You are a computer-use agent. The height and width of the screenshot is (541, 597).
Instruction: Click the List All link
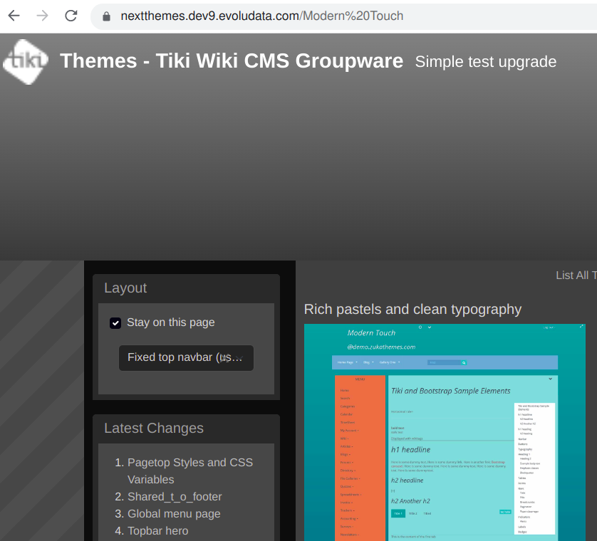pos(576,275)
